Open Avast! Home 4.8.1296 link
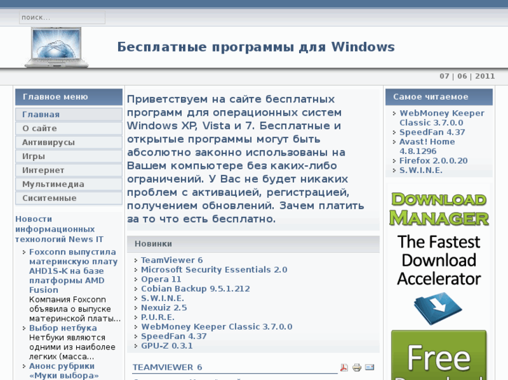Viewport: 508px width, 380px height. coord(427,146)
